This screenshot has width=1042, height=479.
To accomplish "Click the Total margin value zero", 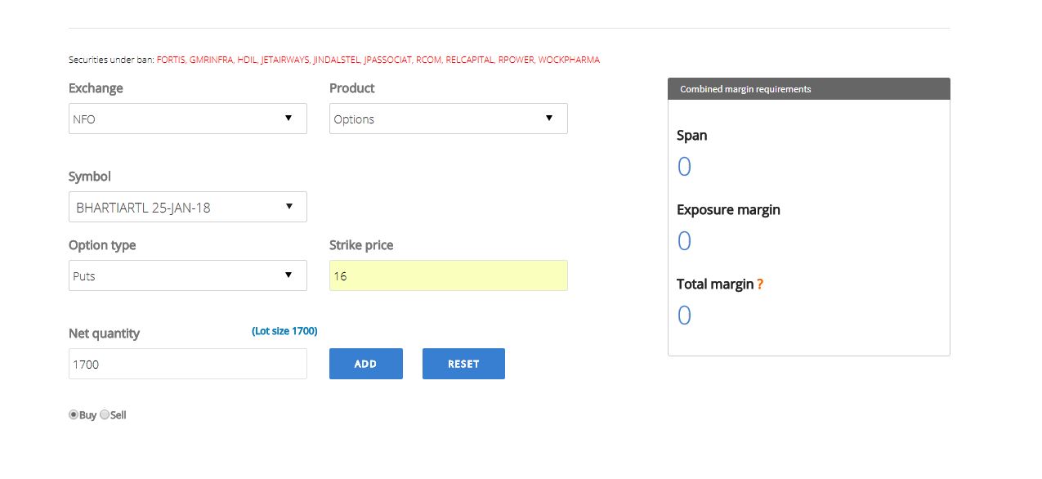I will pos(684,316).
